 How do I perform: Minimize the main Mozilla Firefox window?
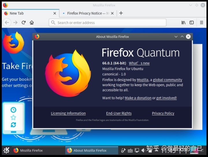[x=190, y=5]
